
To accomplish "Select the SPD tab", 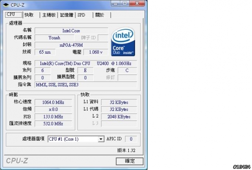I will 84,15.
